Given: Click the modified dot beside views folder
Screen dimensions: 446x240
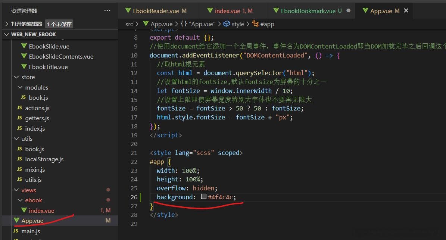Looking at the screenshot, I should tap(108, 190).
